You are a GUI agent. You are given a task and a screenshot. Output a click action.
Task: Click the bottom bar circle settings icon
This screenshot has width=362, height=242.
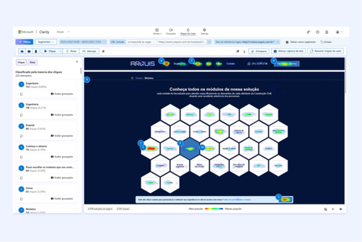coord(341,209)
